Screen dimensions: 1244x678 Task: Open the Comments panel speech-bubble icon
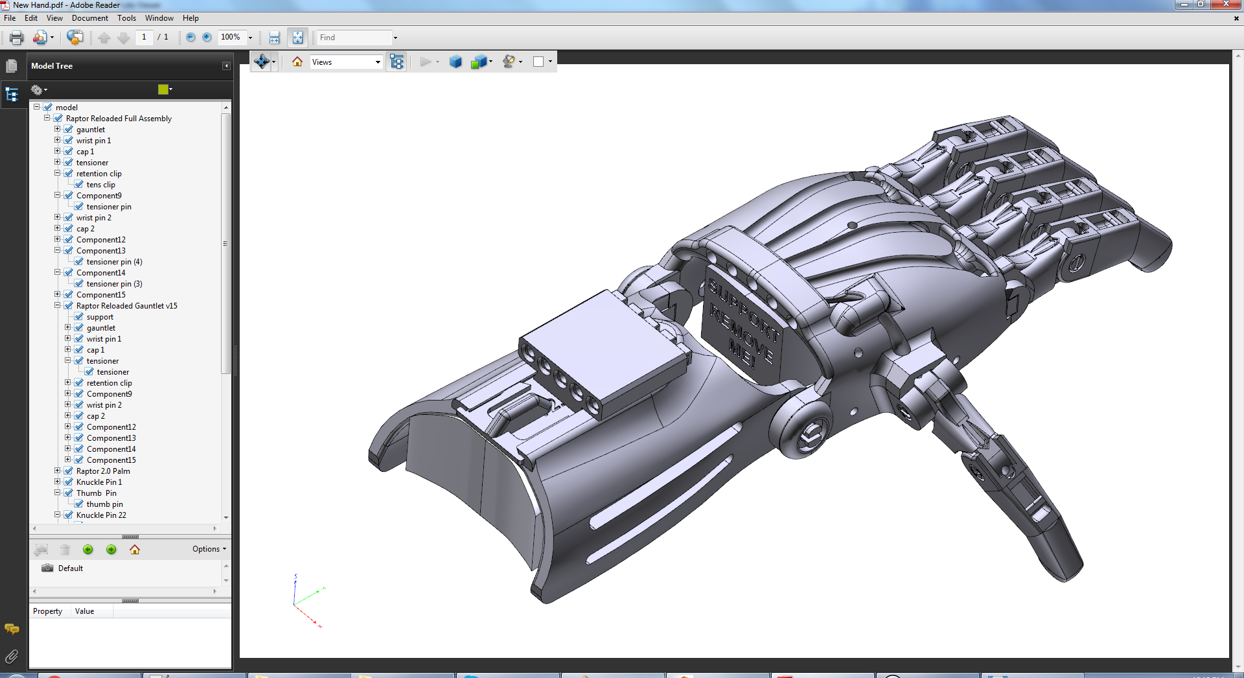[x=12, y=629]
